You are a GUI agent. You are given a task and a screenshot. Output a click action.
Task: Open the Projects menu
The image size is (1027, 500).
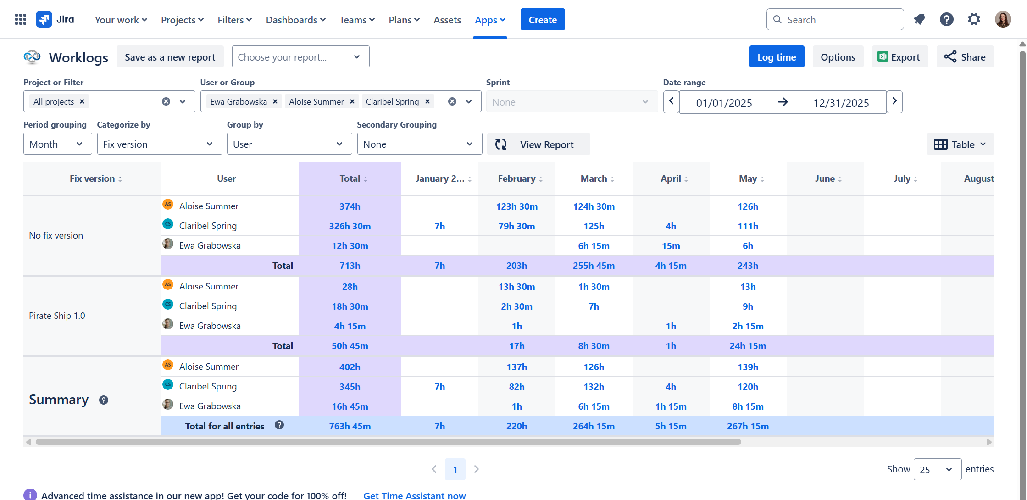pos(182,20)
